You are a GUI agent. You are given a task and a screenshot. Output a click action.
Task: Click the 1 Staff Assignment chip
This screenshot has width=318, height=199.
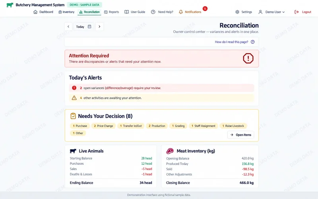[204, 126]
